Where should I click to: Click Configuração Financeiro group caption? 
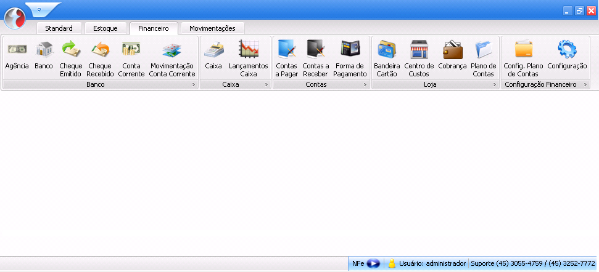540,84
